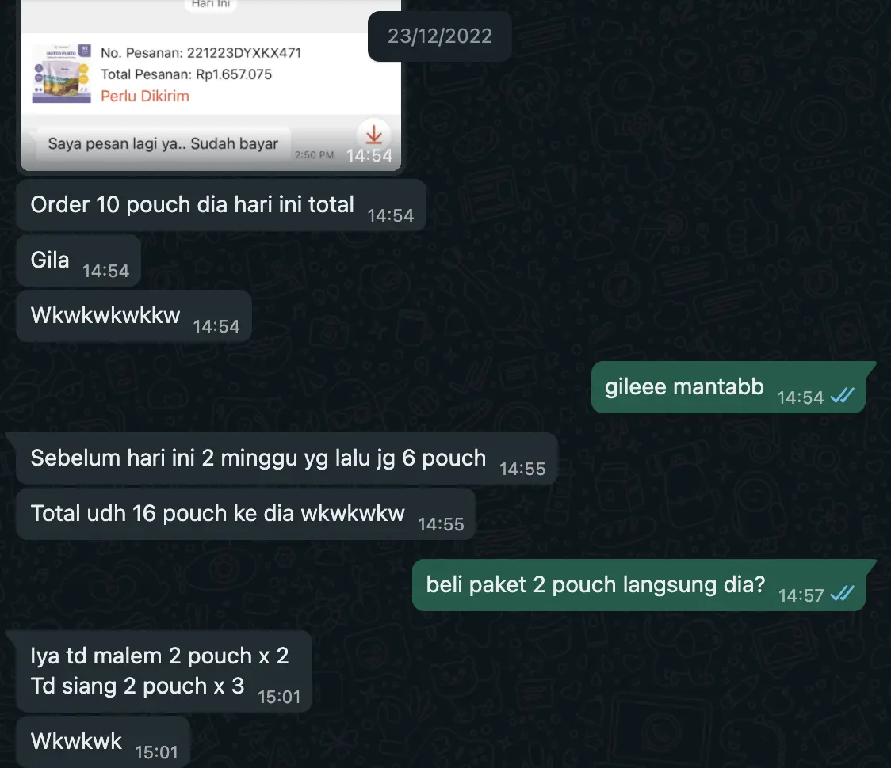Select the 'Wkwkwkwkkw' message bubble

tap(134, 316)
